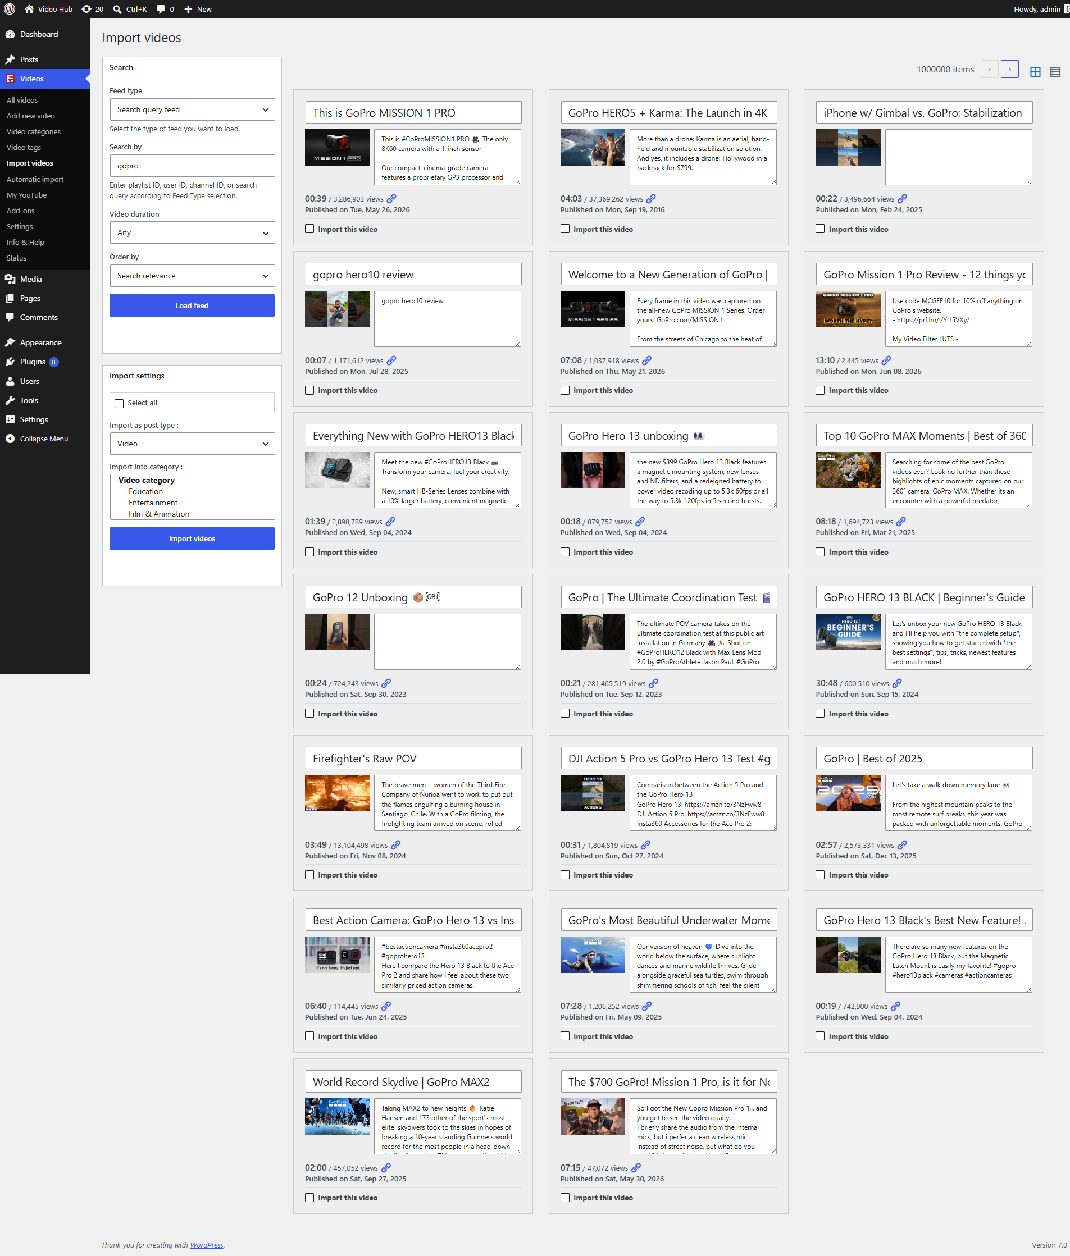
Task: Select Film & Animation in category list
Action: tap(159, 514)
